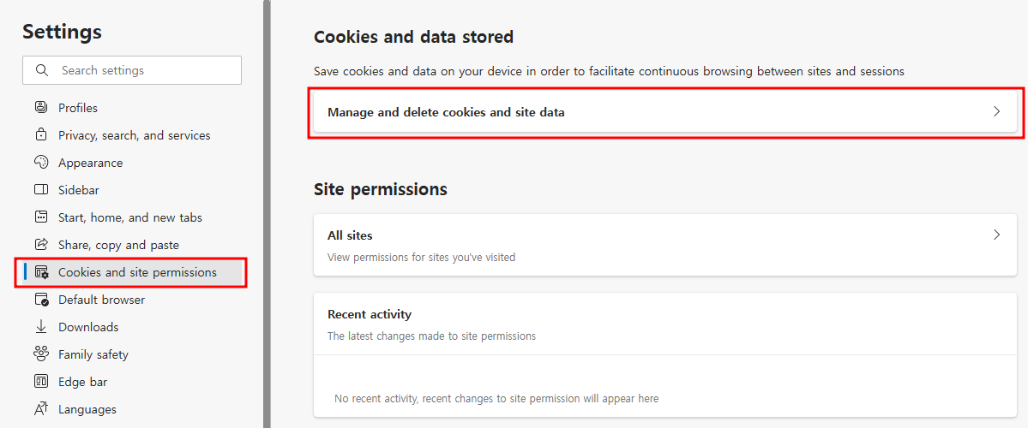
Task: Expand the All sites chevron
Action: click(x=996, y=235)
